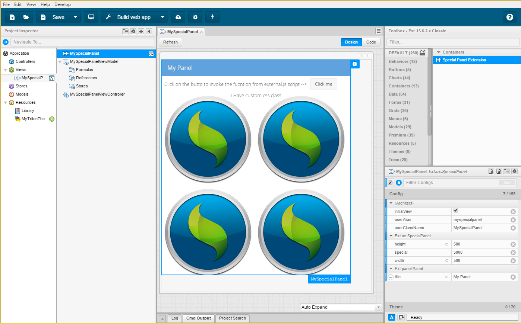Image resolution: width=521 pixels, height=324 pixels.
Task: Click second document export icon in config header
Action: pos(499,171)
